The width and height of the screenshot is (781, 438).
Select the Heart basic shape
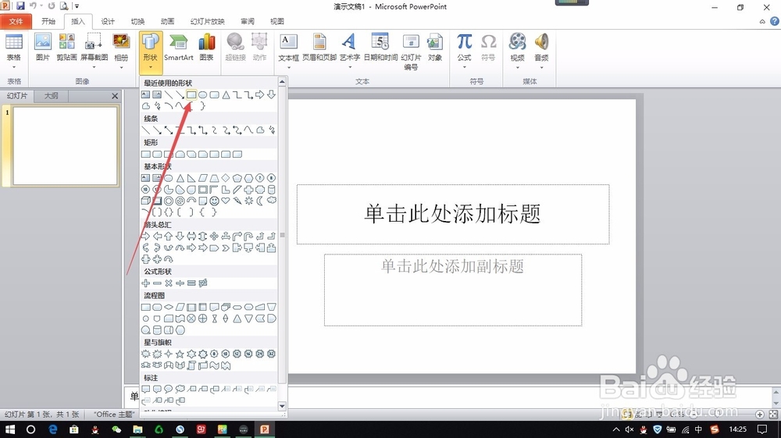tap(226, 201)
